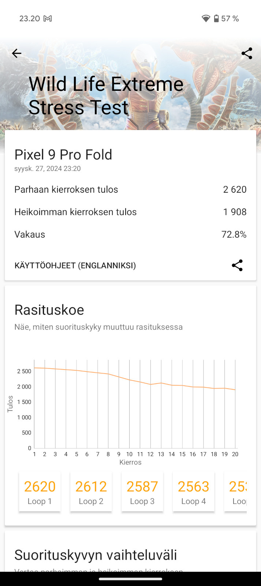This screenshot has height=586, width=261.
Task: Choose the Loop 4 card 2563
Action: coord(193,492)
